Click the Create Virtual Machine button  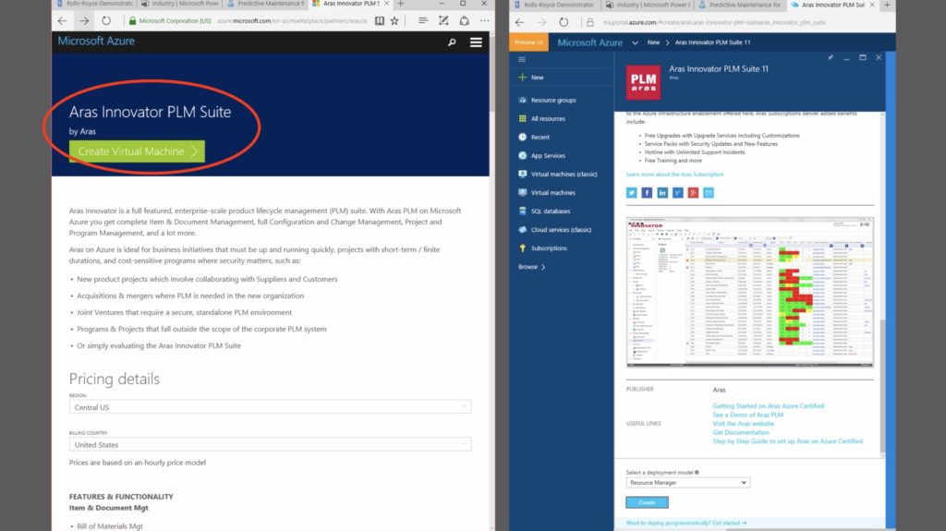(x=137, y=151)
